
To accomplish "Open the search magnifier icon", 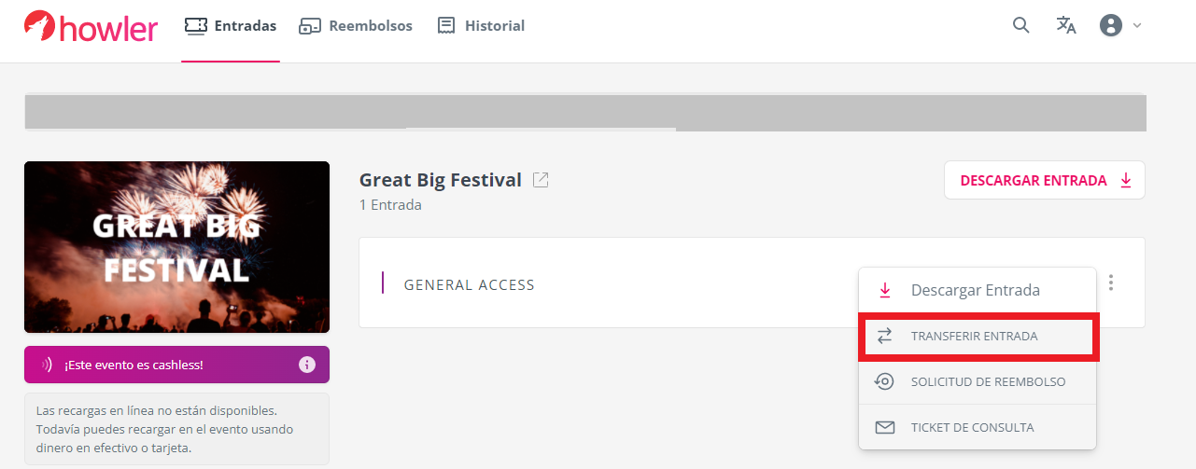I will [1021, 25].
